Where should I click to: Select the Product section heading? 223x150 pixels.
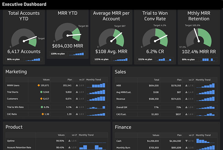(14, 127)
